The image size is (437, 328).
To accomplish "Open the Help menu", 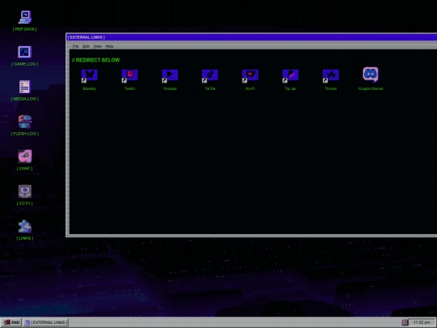I will (x=109, y=46).
